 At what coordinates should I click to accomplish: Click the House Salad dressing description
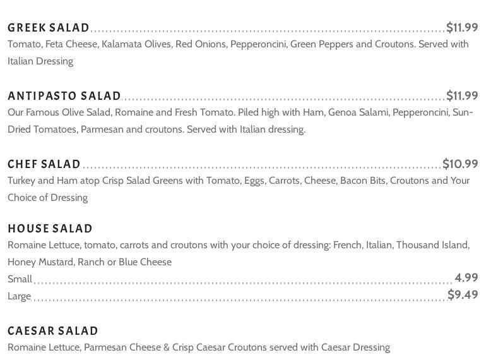pyautogui.click(x=239, y=253)
